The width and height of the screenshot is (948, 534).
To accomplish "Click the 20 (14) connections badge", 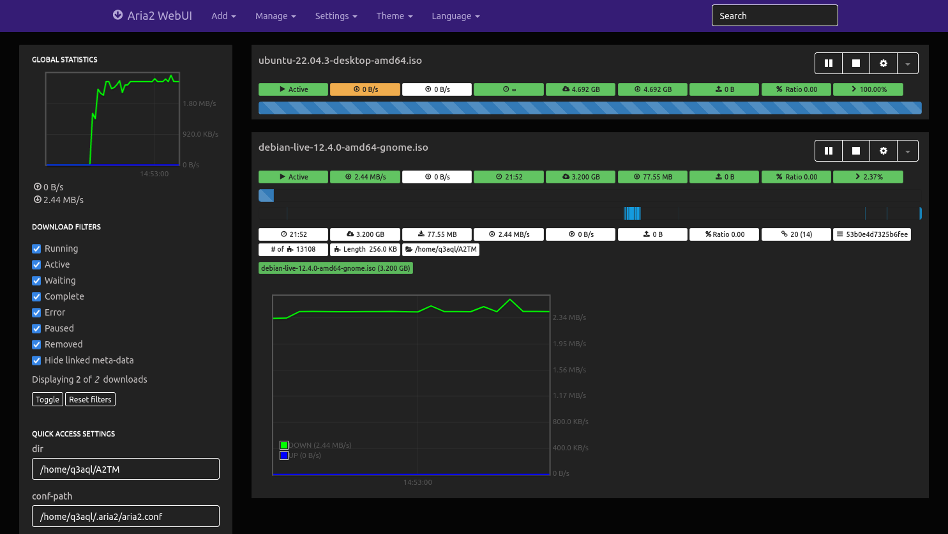I will [796, 234].
